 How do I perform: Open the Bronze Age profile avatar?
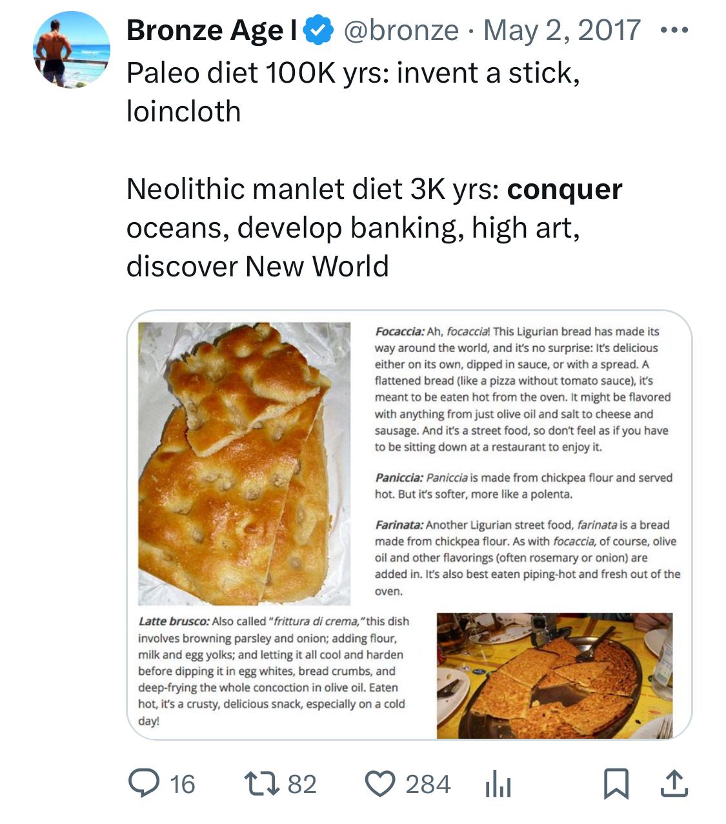pos(72,50)
